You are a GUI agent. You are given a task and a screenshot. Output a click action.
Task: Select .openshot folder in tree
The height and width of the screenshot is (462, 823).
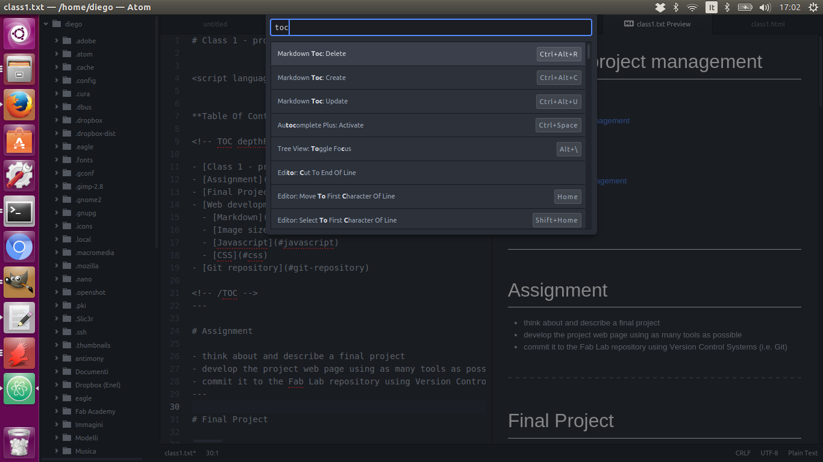pyautogui.click(x=90, y=292)
